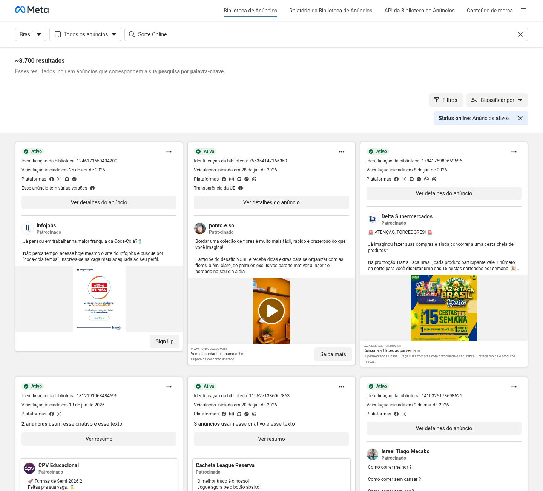Click Facebook platform icon on Infojobs ad
The image size is (543, 491).
pos(52,179)
